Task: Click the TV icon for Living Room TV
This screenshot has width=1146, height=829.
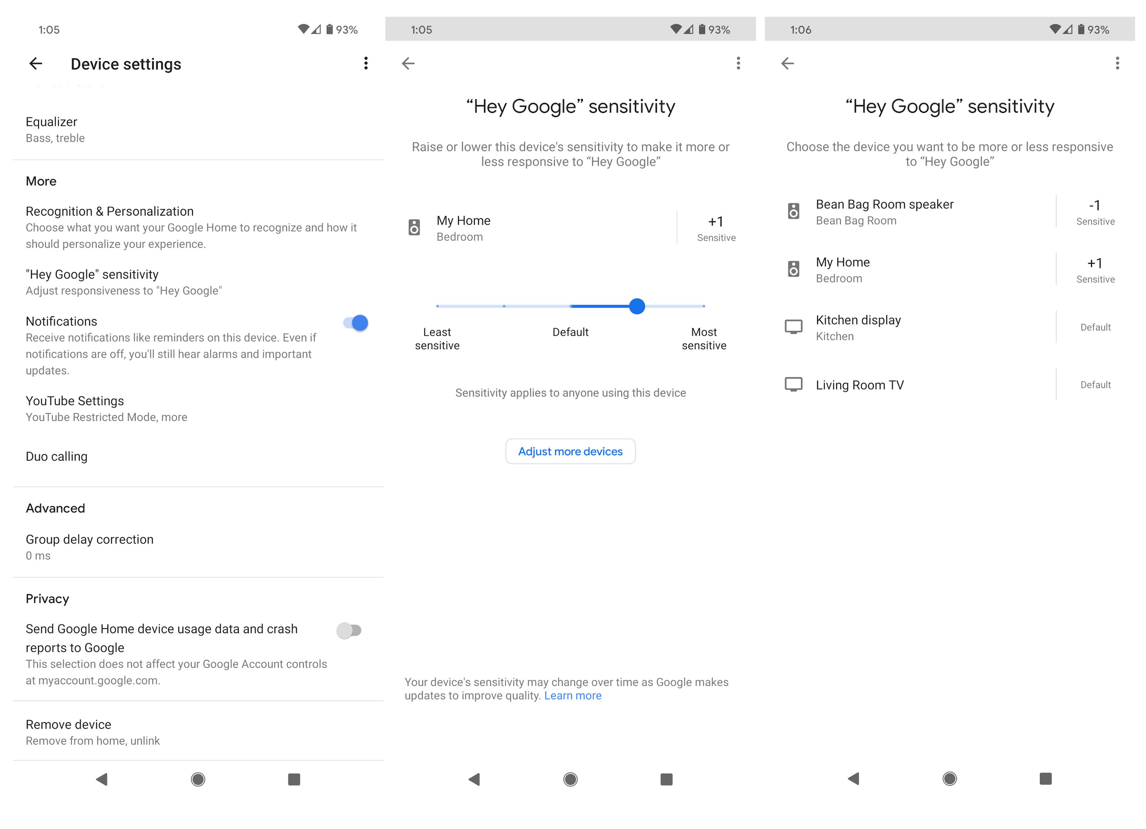Action: pos(793,384)
